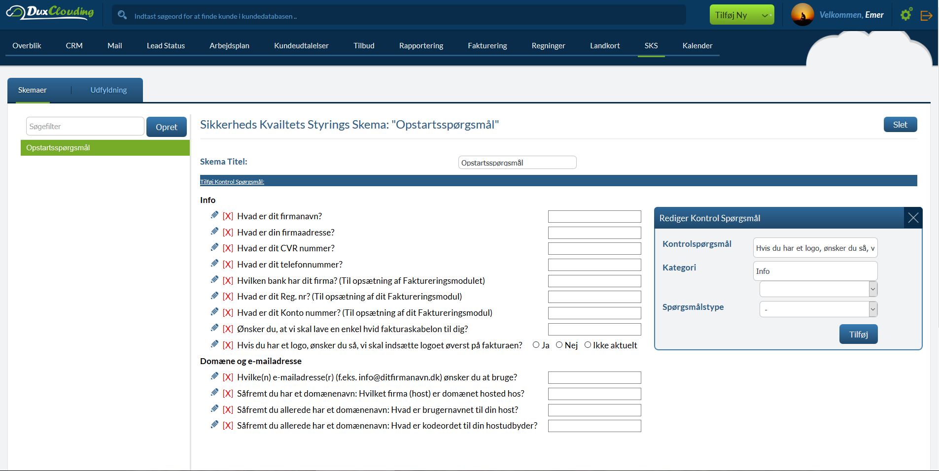Delete [X] 'Hvad er dit Reg. nr?'

pyautogui.click(x=228, y=297)
